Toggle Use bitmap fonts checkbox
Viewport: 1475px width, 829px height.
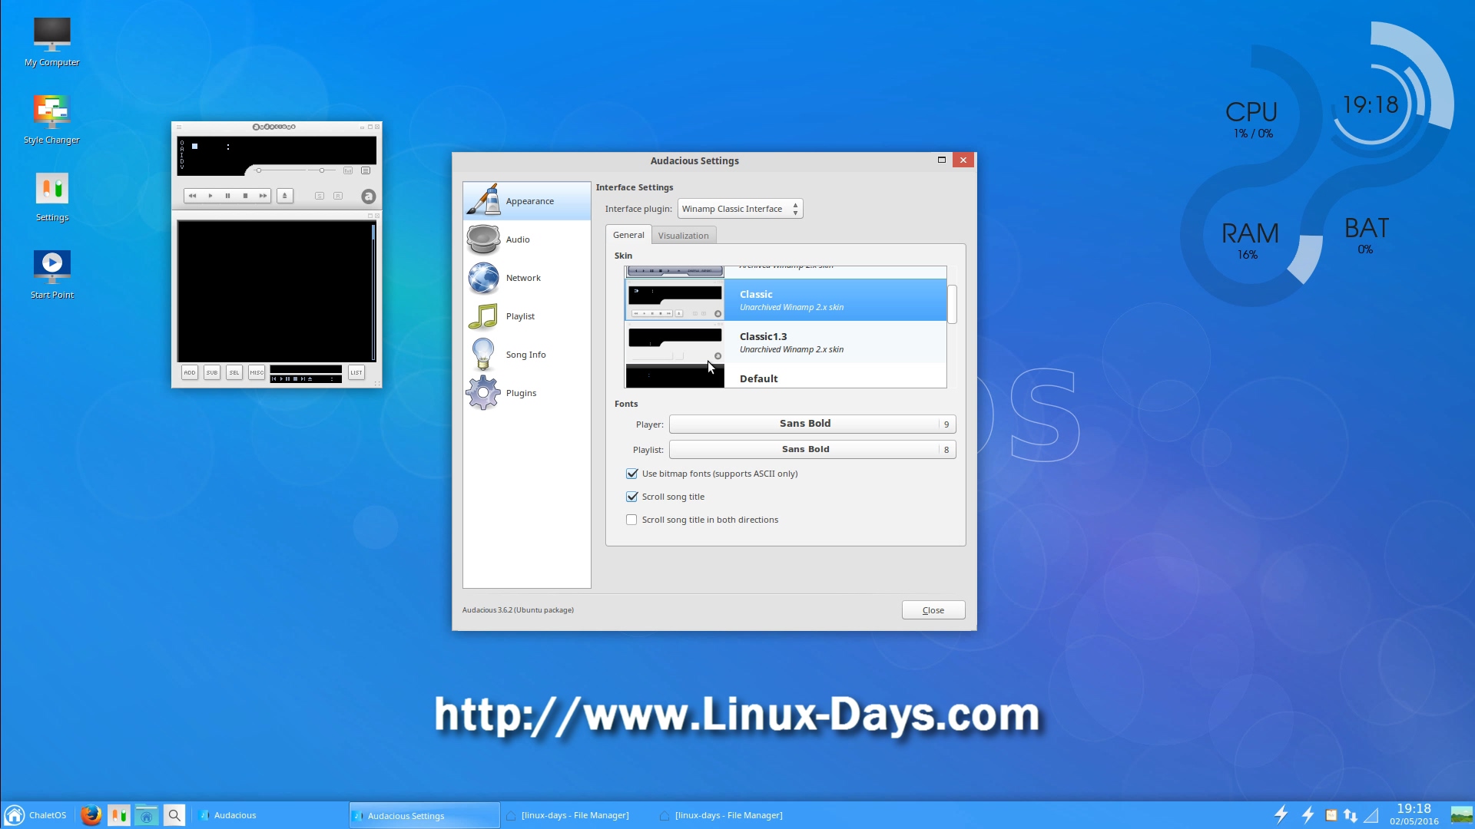pyautogui.click(x=632, y=474)
